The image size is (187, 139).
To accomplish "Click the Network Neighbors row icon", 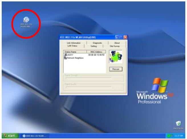I will tap(66, 58).
